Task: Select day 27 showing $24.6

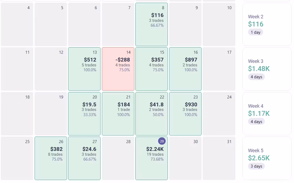Action: 84,158
